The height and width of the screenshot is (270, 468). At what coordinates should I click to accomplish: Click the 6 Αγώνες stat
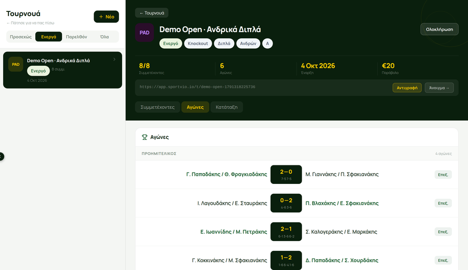pos(226,68)
